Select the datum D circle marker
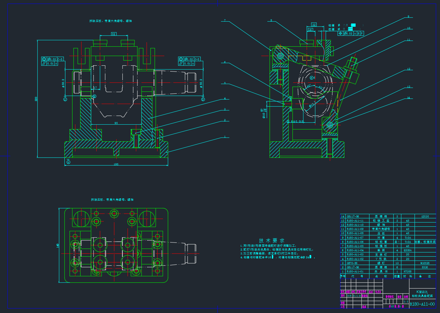440x313 pixels. pos(203,100)
